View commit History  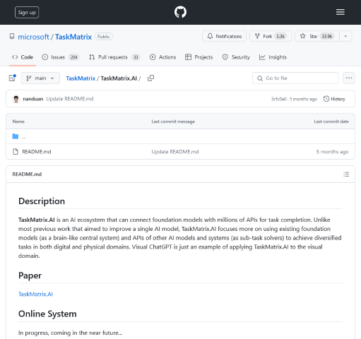(x=334, y=99)
